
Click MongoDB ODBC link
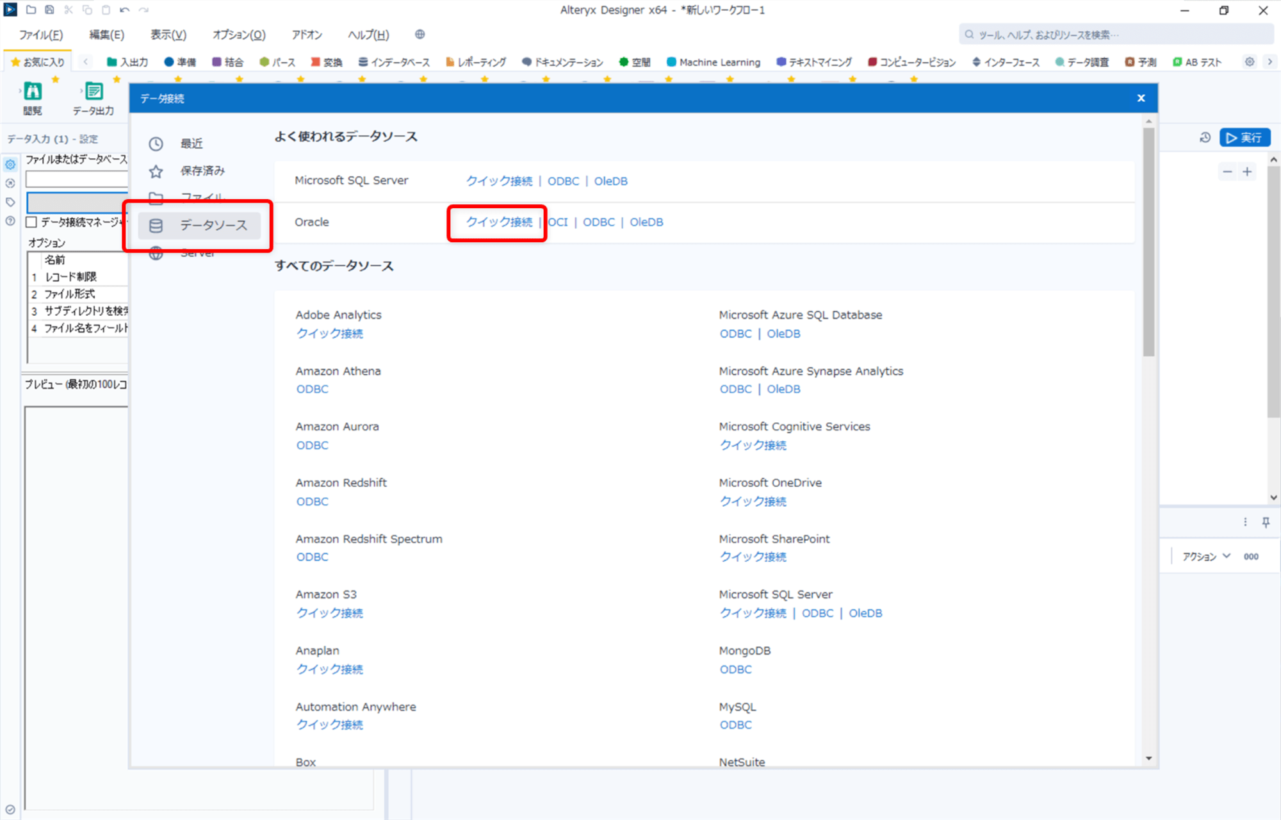[x=735, y=669]
